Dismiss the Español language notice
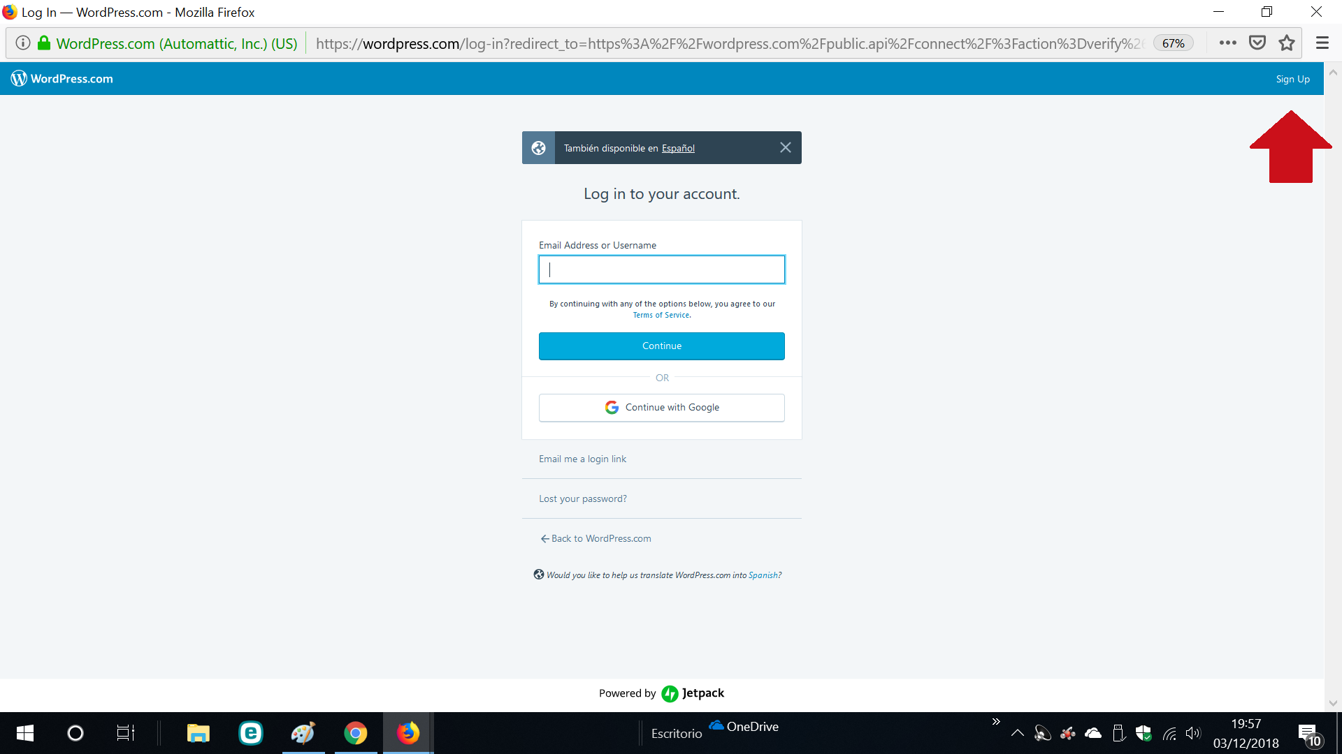1342x754 pixels. [x=785, y=147]
